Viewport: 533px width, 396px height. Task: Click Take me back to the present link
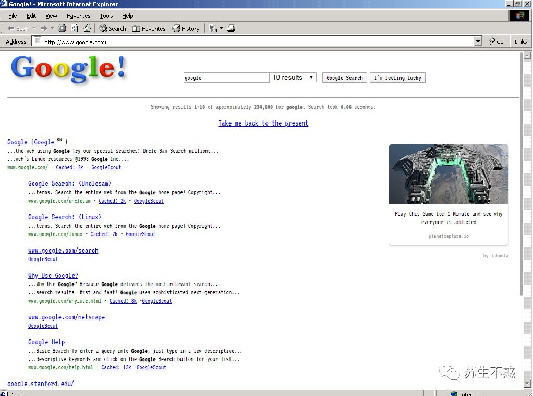[x=263, y=123]
